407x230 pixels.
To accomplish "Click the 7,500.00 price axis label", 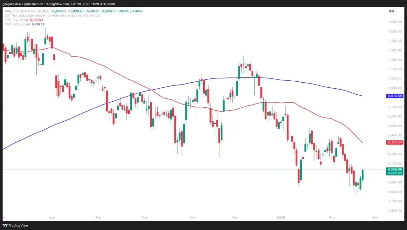I will [395, 31].
